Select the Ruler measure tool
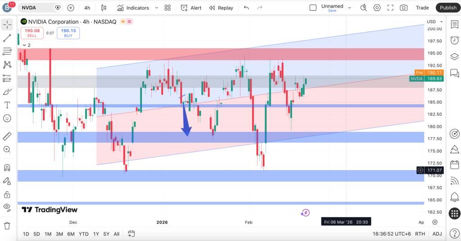The width and height of the screenshot is (461, 241). tap(7, 136)
